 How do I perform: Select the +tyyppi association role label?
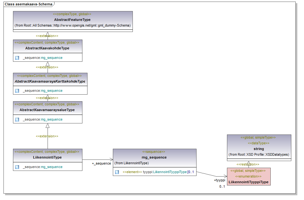pyautogui.click(x=219, y=180)
